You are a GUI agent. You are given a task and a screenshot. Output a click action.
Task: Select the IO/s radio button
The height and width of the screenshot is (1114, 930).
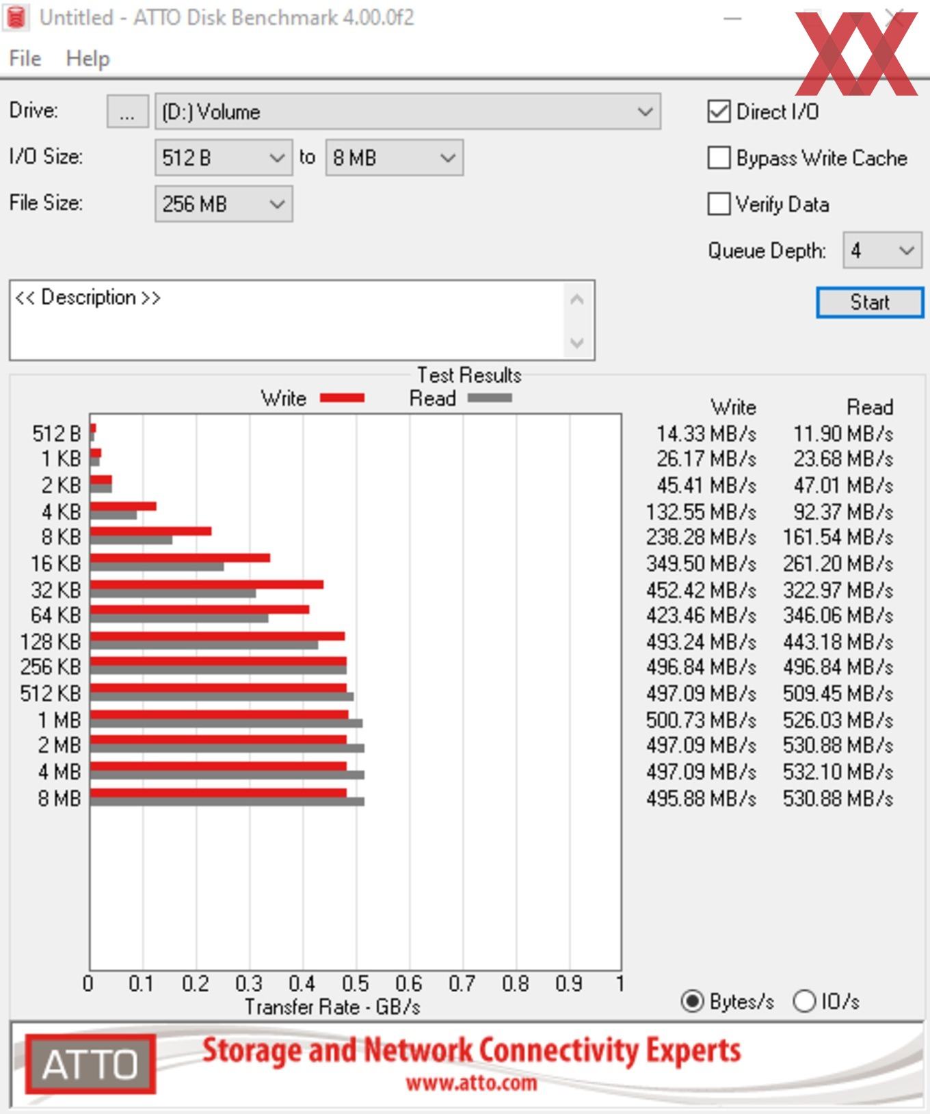[x=805, y=1002]
